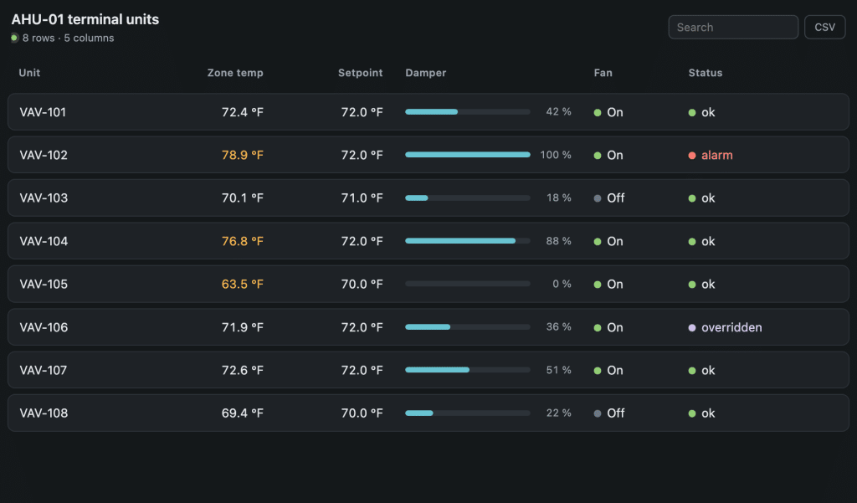
Task: Sort by the Unit column header
Action: (x=29, y=73)
